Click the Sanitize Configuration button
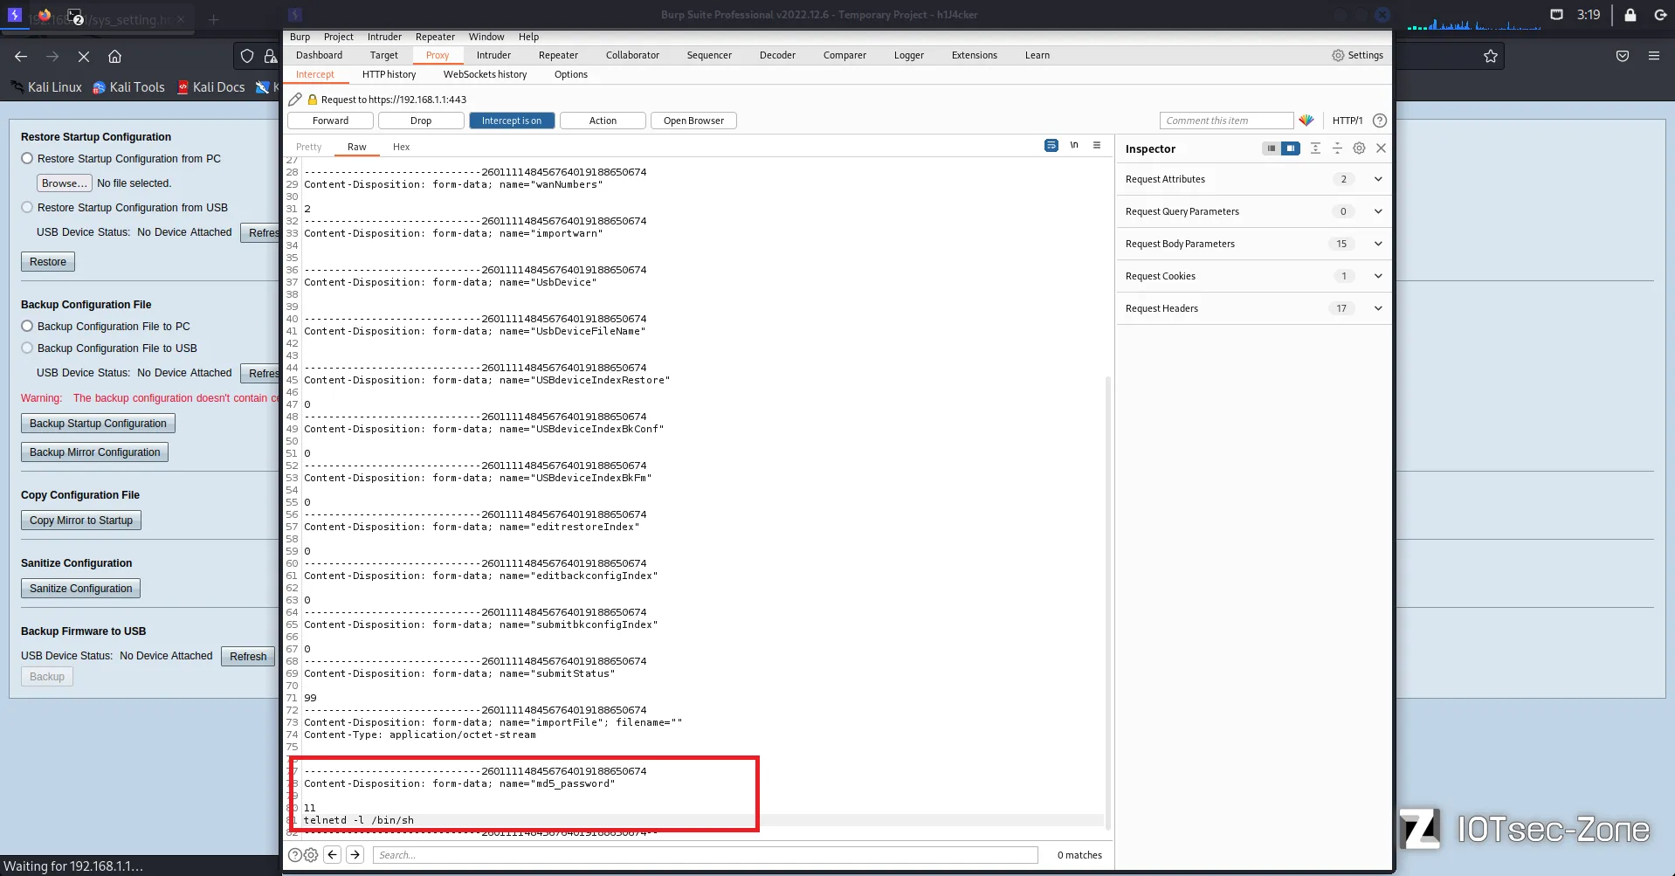This screenshot has width=1675, height=876. click(x=80, y=589)
